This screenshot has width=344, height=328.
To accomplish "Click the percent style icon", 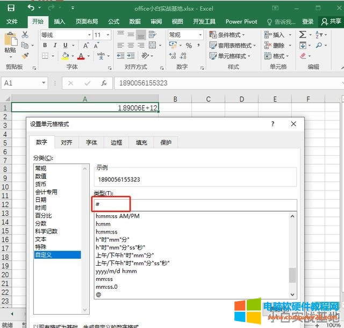I will tap(189, 46).
